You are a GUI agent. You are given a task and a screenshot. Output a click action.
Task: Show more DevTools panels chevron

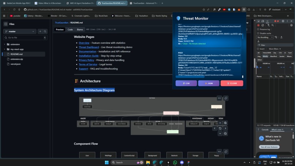(x=267, y=21)
